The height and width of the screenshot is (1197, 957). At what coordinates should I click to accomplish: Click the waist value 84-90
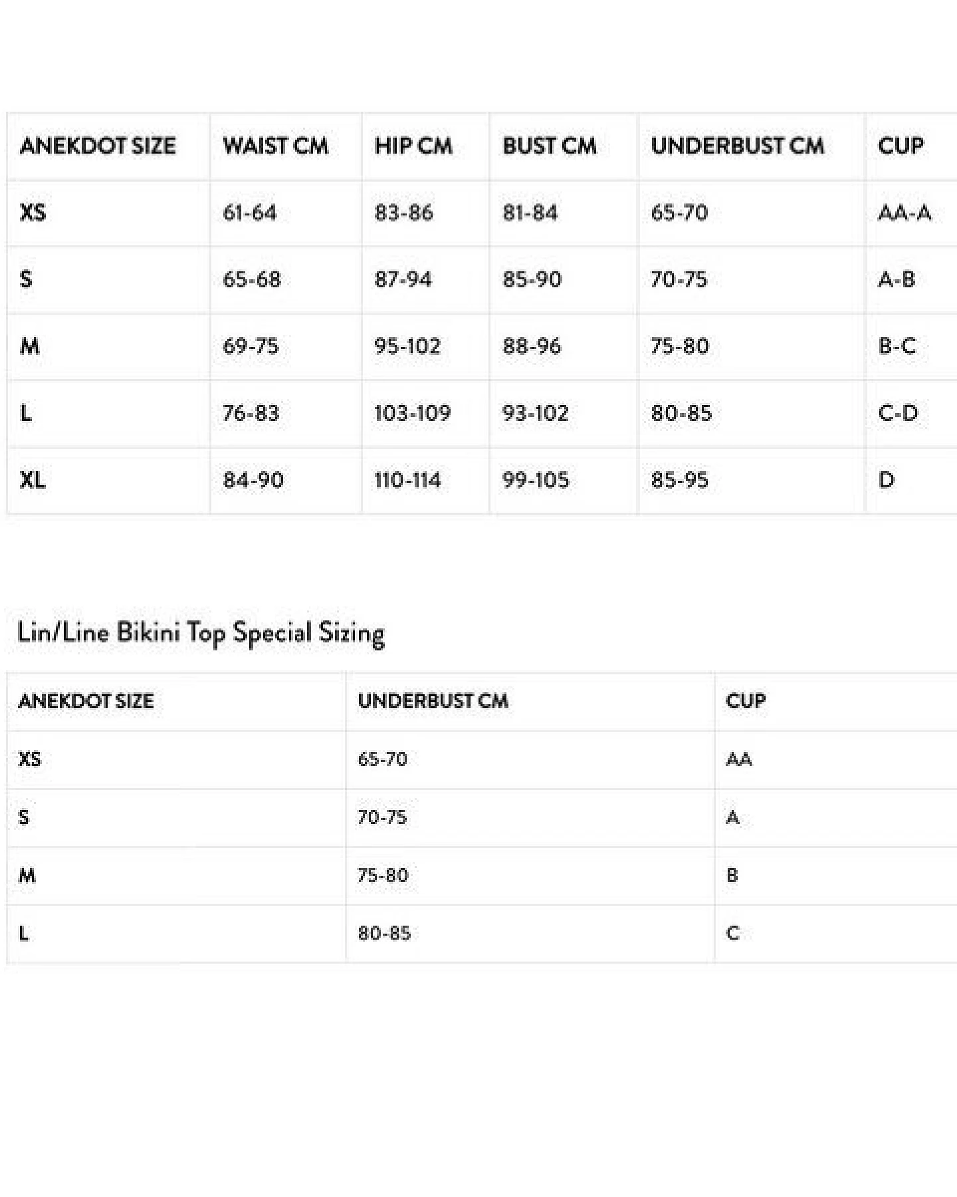(x=253, y=479)
